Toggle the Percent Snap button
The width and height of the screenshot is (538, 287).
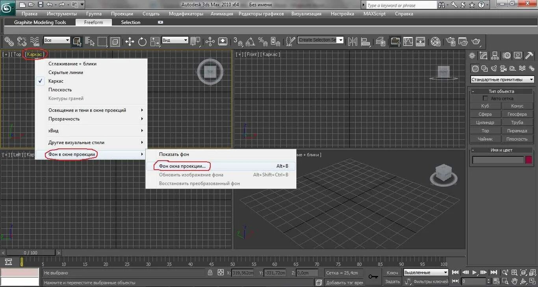263,41
